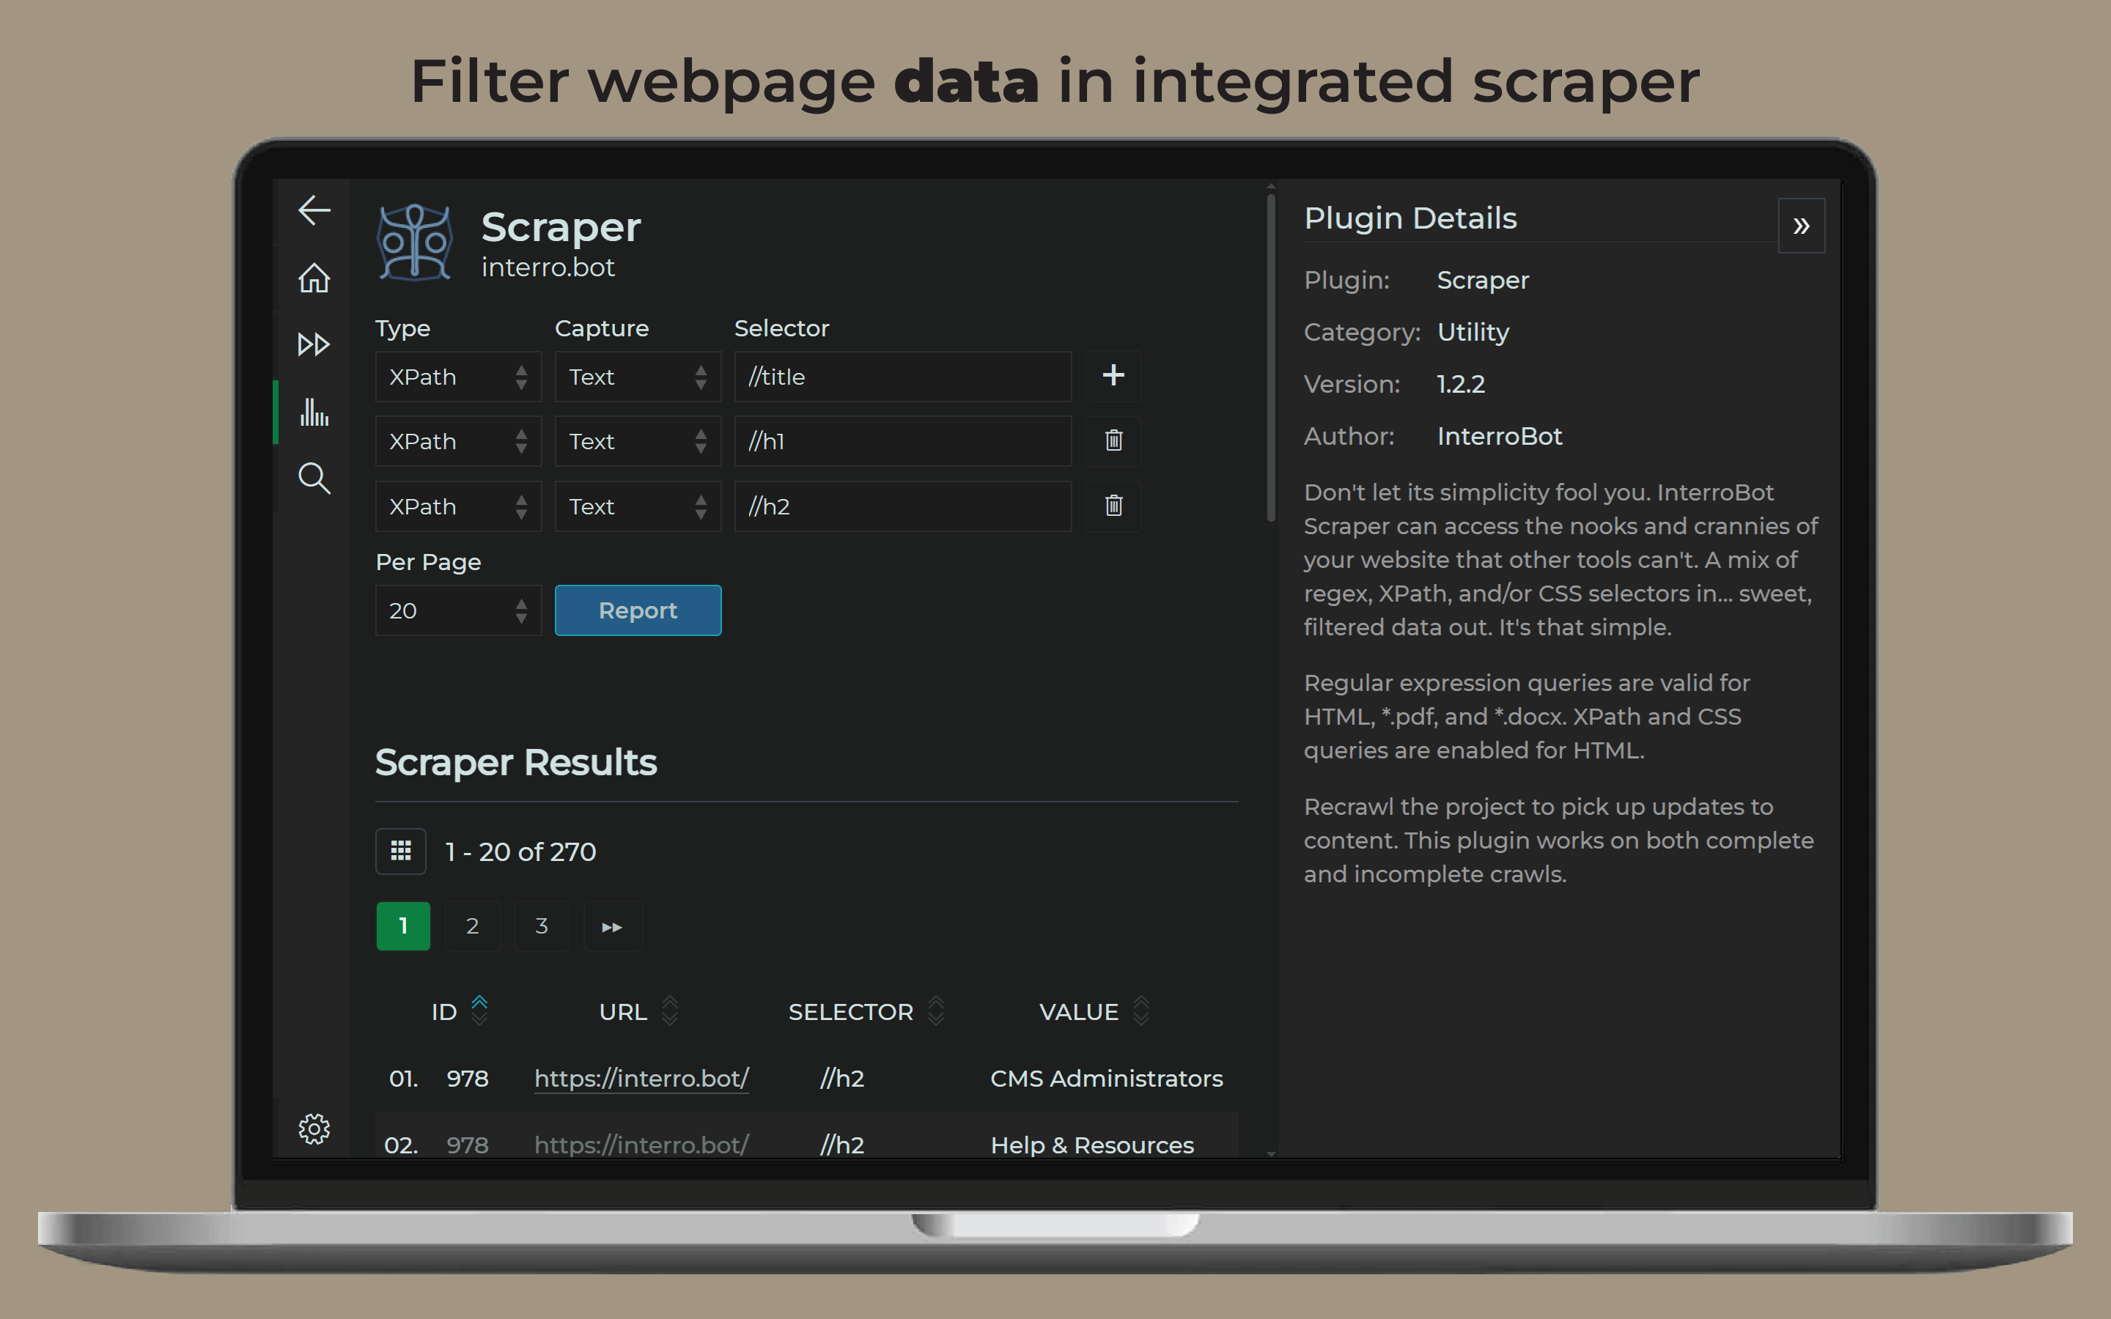Open the Per Page dropdown showing 20
Viewport: 2111px width, 1319px height.
pos(459,610)
